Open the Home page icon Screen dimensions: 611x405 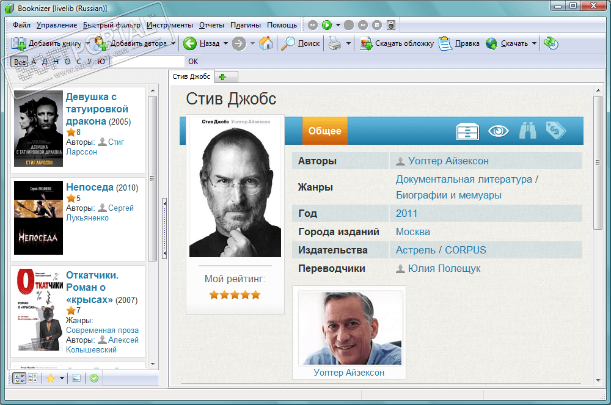click(266, 43)
